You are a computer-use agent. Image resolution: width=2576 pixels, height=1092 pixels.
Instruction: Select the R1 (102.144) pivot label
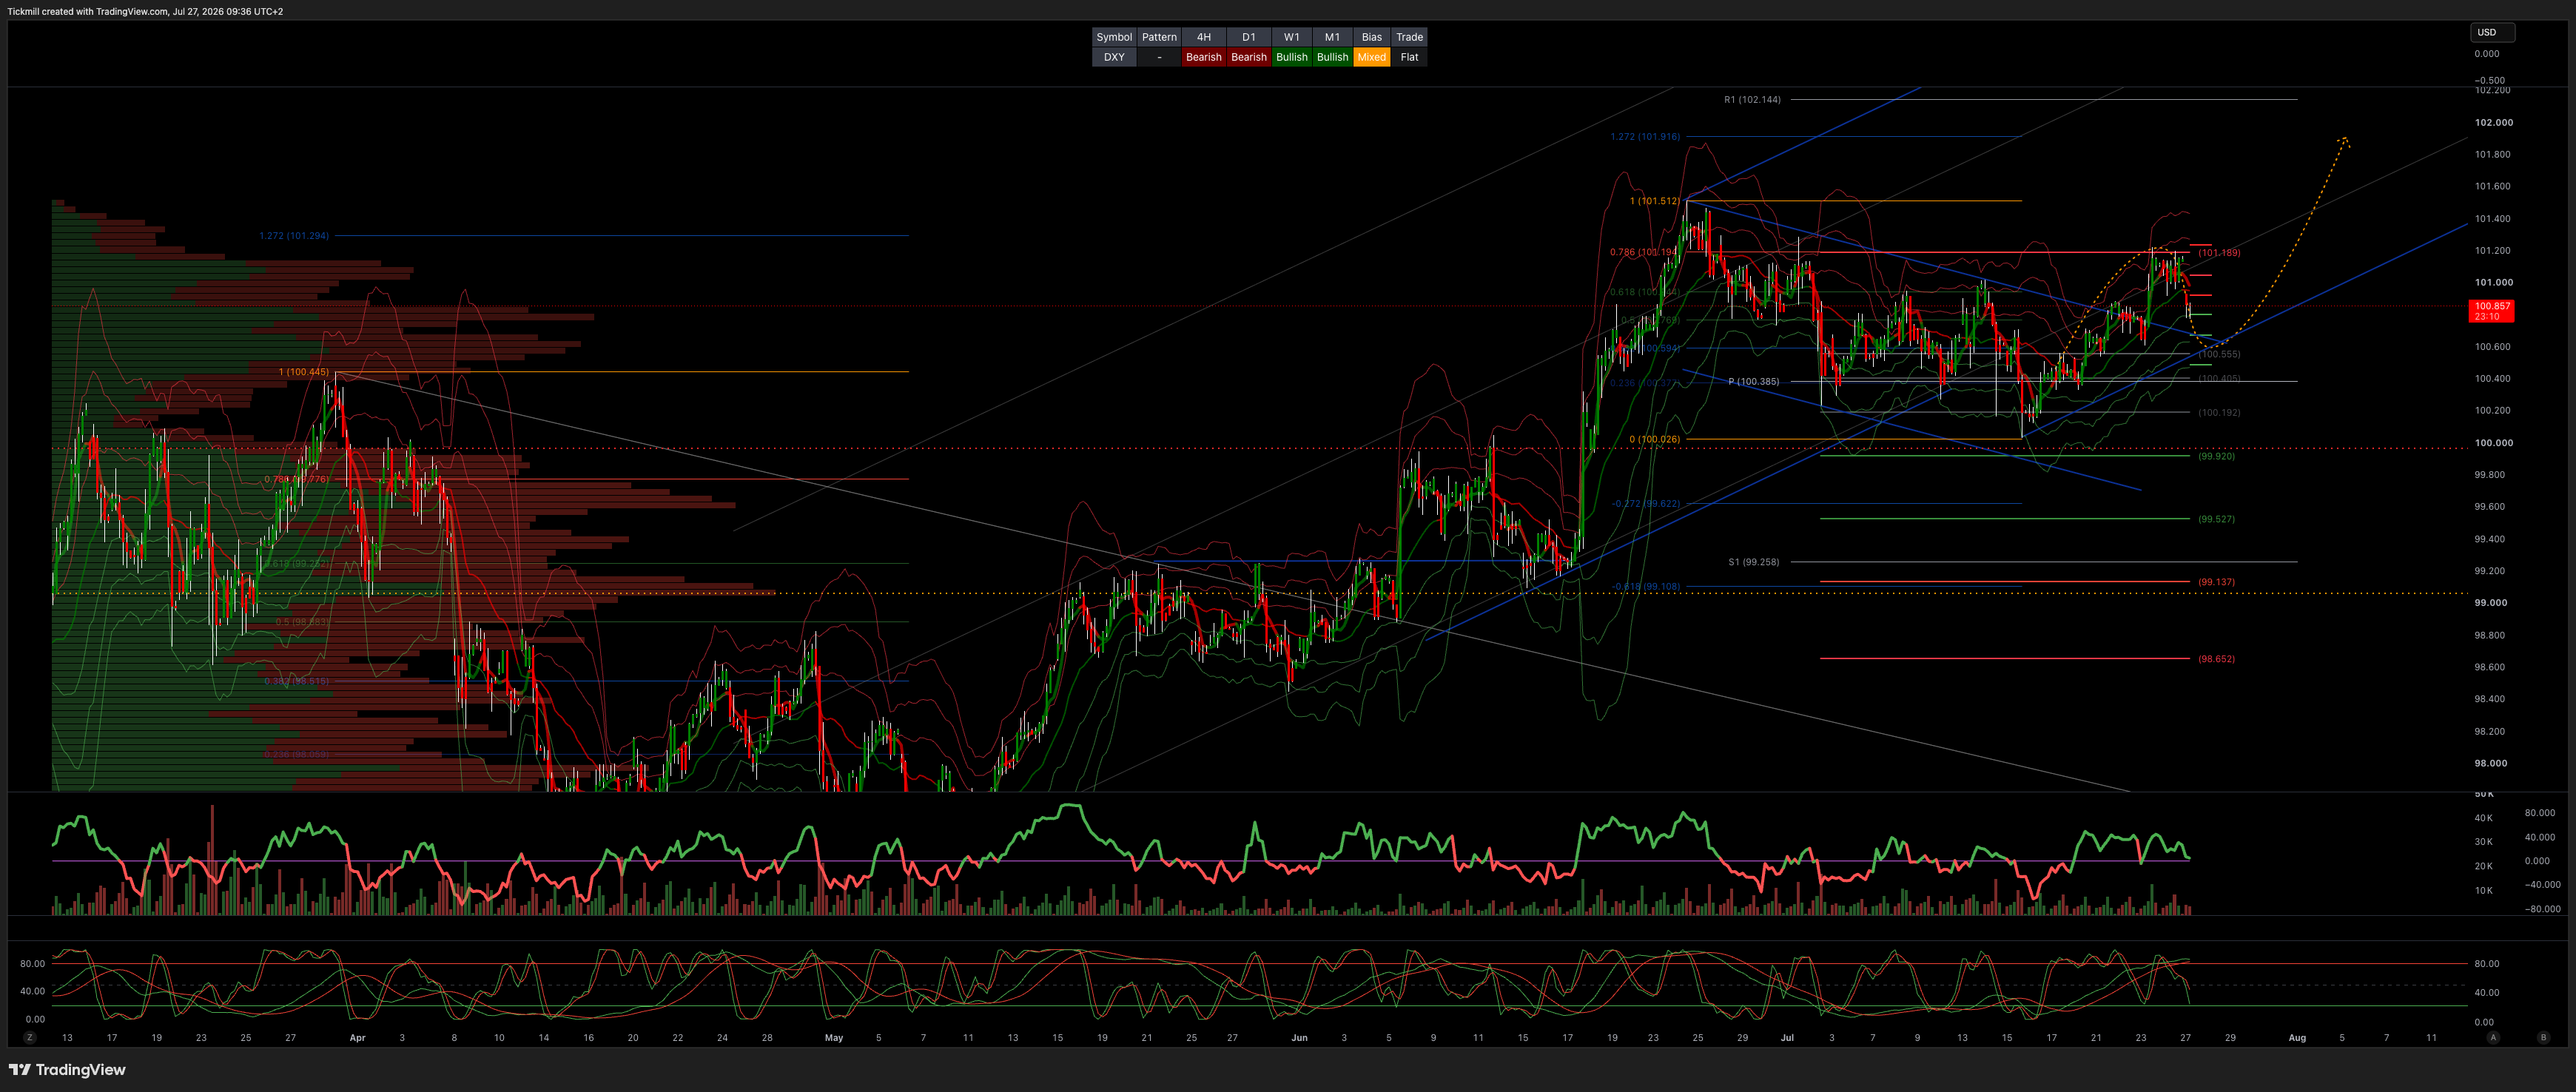pyautogui.click(x=1752, y=100)
